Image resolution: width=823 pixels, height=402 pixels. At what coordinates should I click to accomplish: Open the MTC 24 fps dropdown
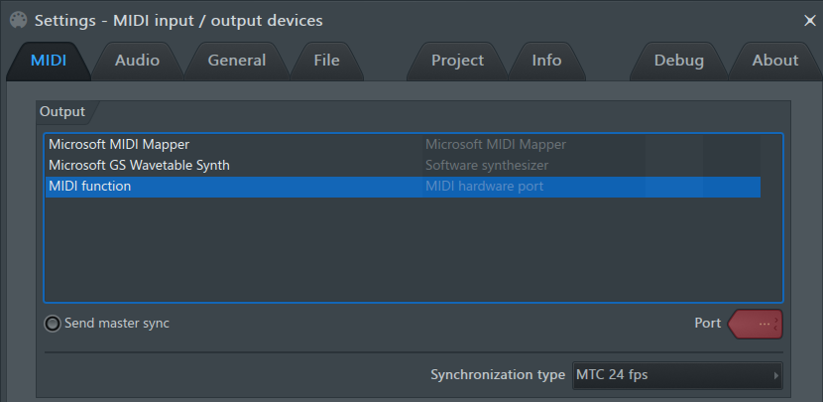pos(677,375)
